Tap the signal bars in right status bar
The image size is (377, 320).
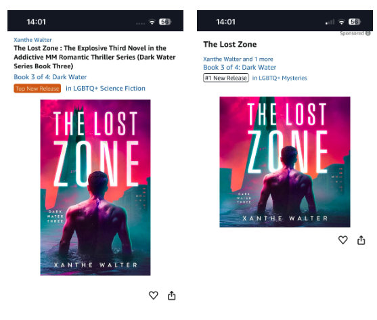tap(330, 22)
